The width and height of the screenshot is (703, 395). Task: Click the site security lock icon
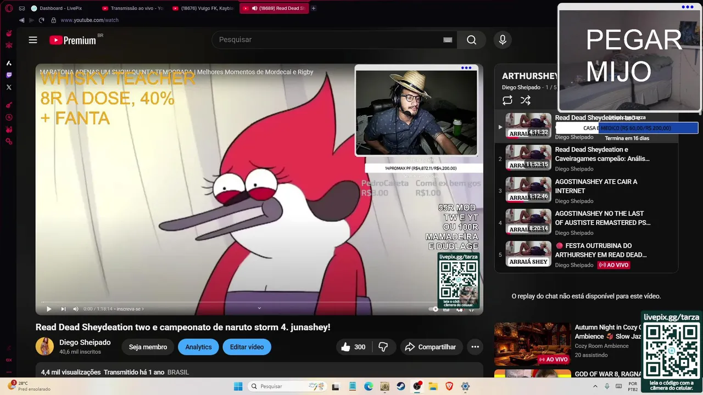(x=53, y=20)
